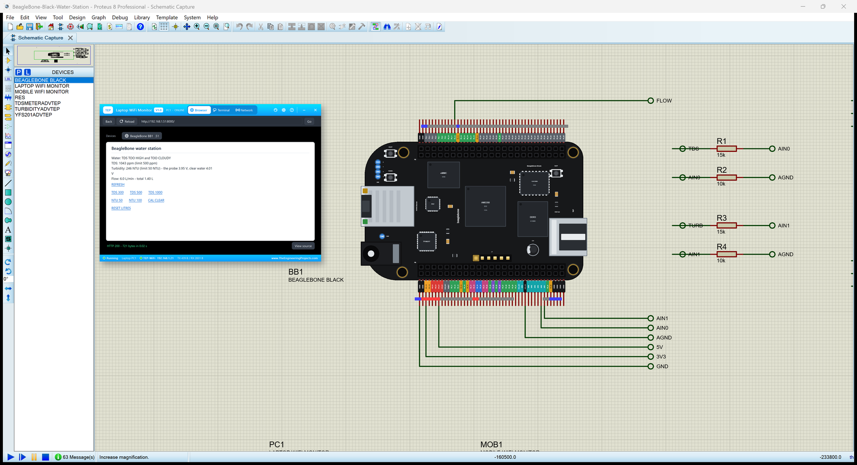The height and width of the screenshot is (465, 857).
Task: Click the URL address field in WiFi Monitor
Action: [x=220, y=121]
